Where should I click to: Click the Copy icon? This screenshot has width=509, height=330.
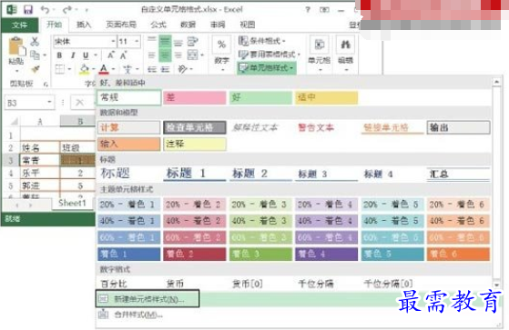[x=35, y=55]
